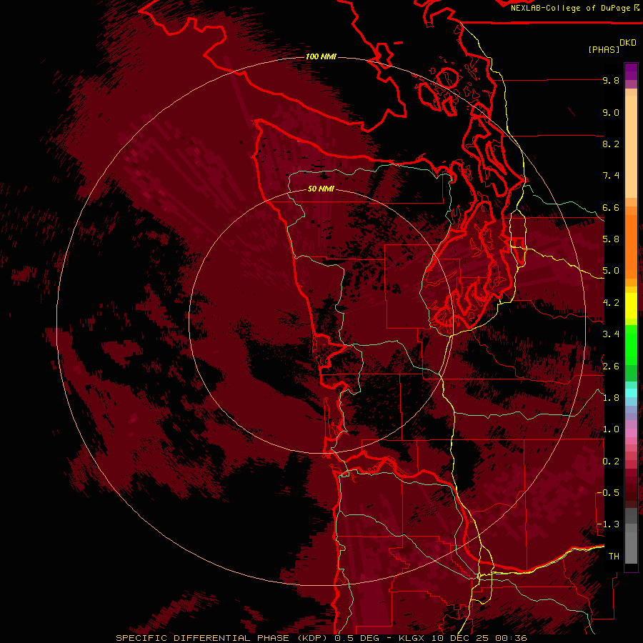Viewport: 643px width, 643px height.
Task: Click the [PHAS] label above the color bar
Action: click(x=604, y=49)
